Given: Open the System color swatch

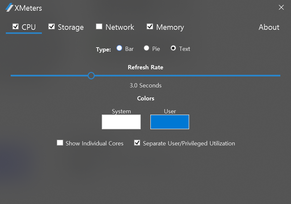Looking at the screenshot, I should [121, 122].
